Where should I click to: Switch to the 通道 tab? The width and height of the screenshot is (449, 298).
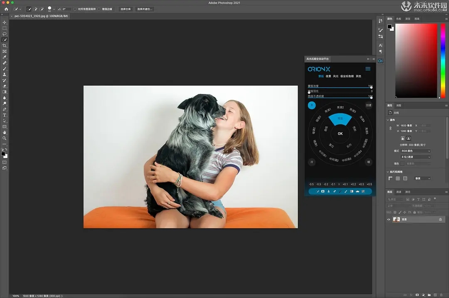(x=399, y=192)
